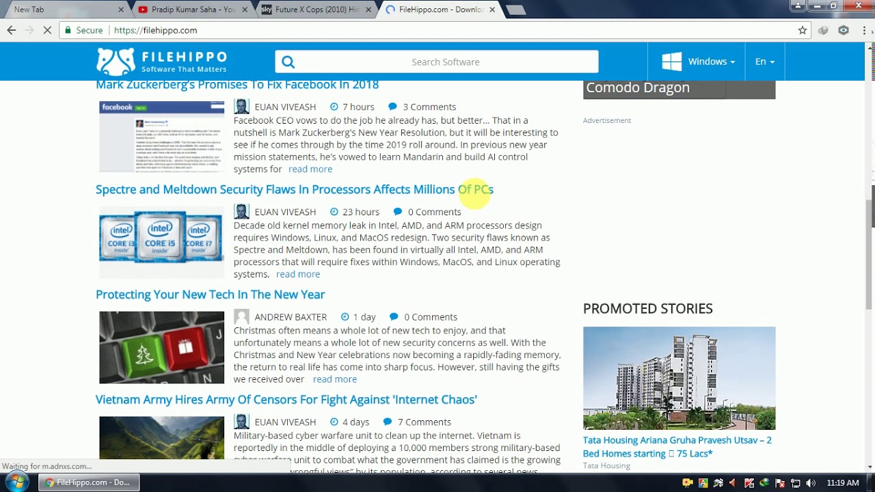The image size is (875, 492).
Task: Click read more on New Tech article
Action: (x=335, y=379)
